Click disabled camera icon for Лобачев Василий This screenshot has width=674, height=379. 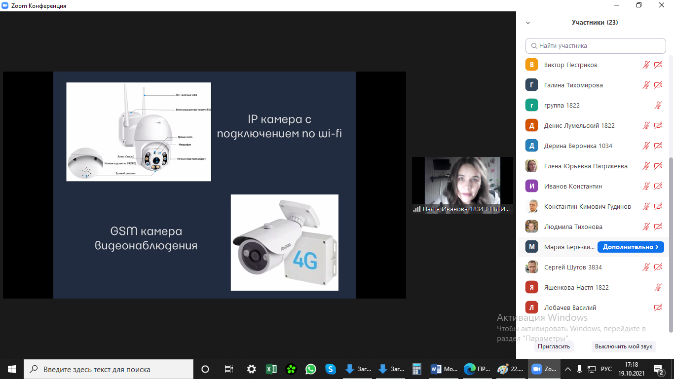coord(658,307)
